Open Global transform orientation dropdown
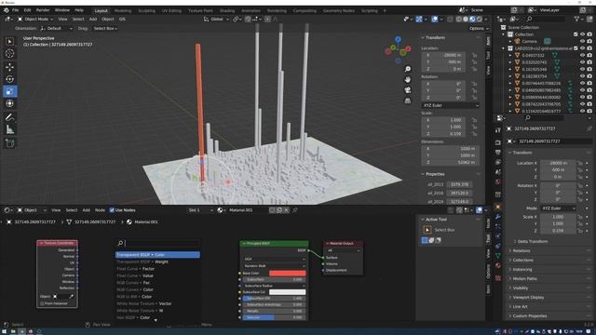 tap(216, 19)
